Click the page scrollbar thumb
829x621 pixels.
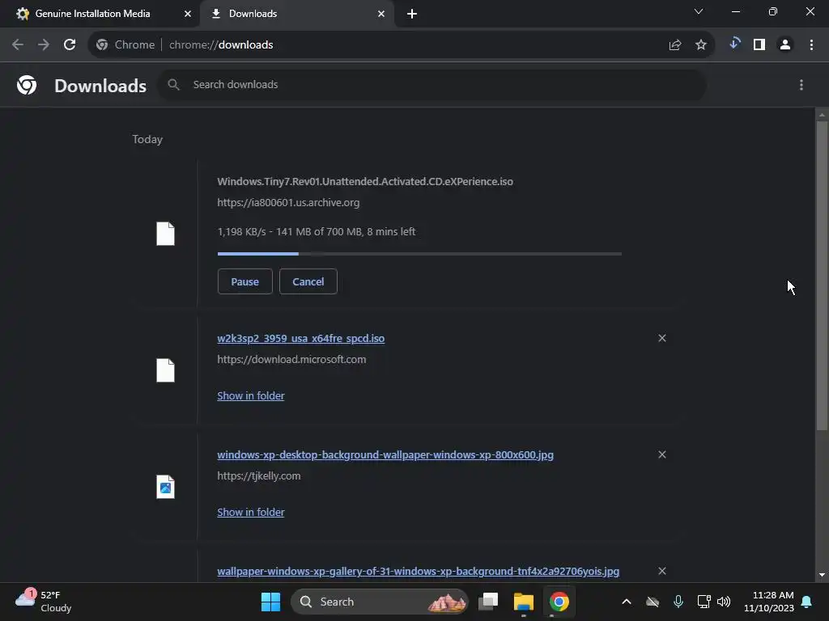(822, 276)
